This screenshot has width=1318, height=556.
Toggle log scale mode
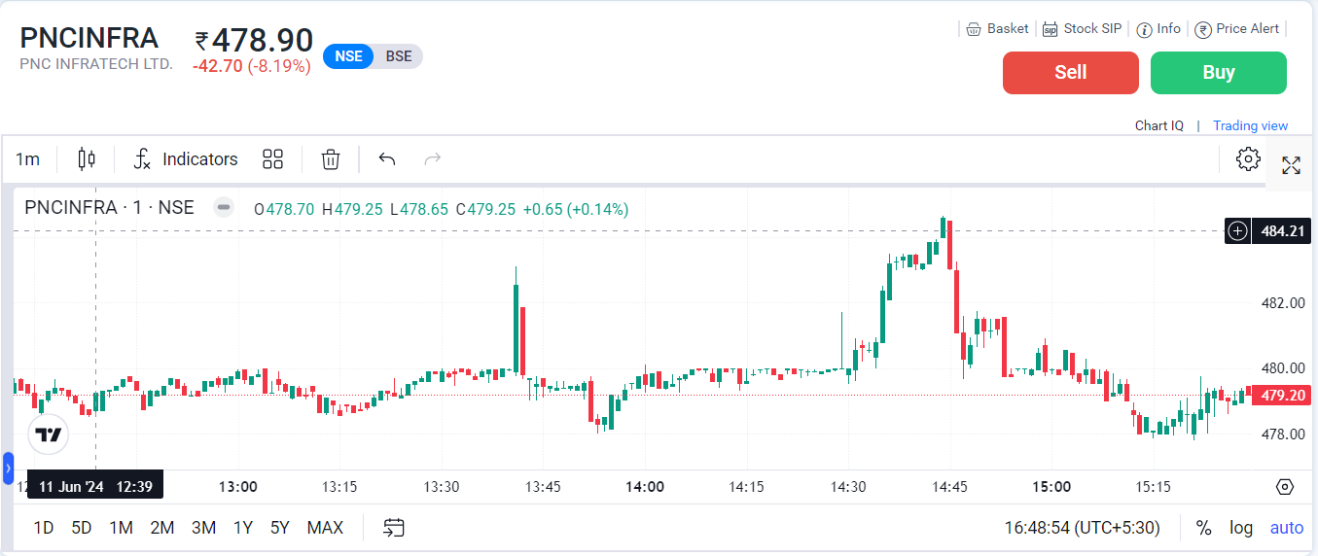click(1241, 528)
